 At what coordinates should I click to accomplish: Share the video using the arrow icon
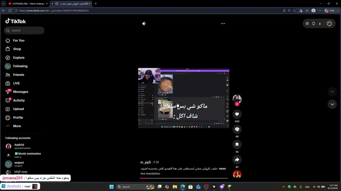pyautogui.click(x=237, y=160)
